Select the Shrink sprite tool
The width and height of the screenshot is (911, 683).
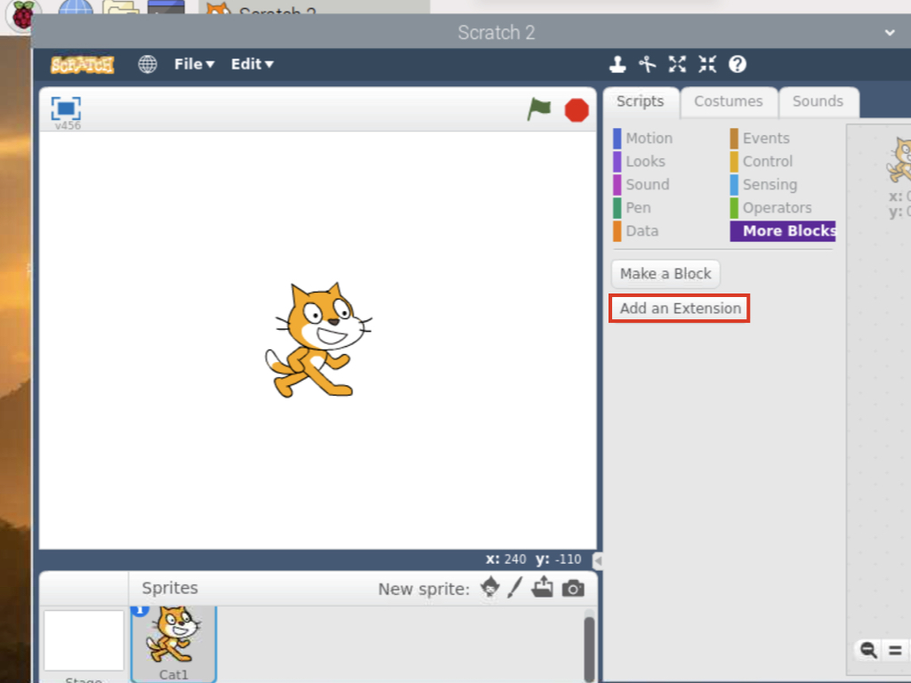707,64
